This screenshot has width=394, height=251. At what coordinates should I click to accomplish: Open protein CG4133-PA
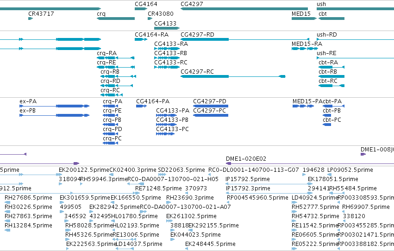tap(166, 115)
